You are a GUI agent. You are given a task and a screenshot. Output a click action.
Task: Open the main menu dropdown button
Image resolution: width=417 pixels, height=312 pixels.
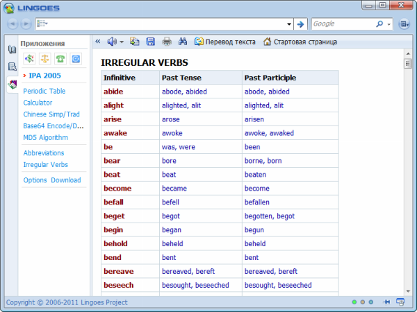404,24
